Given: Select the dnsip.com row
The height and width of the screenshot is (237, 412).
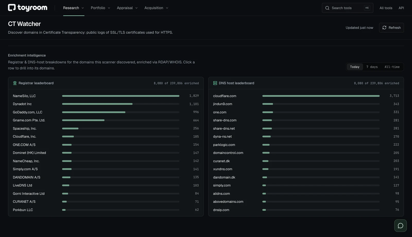Looking at the screenshot, I should [306, 210].
